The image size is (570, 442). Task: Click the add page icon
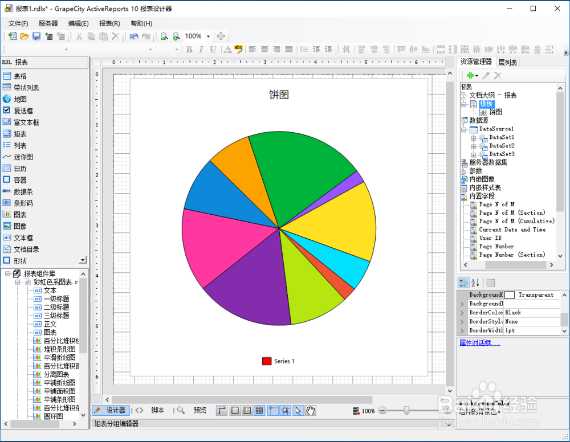click(48, 36)
